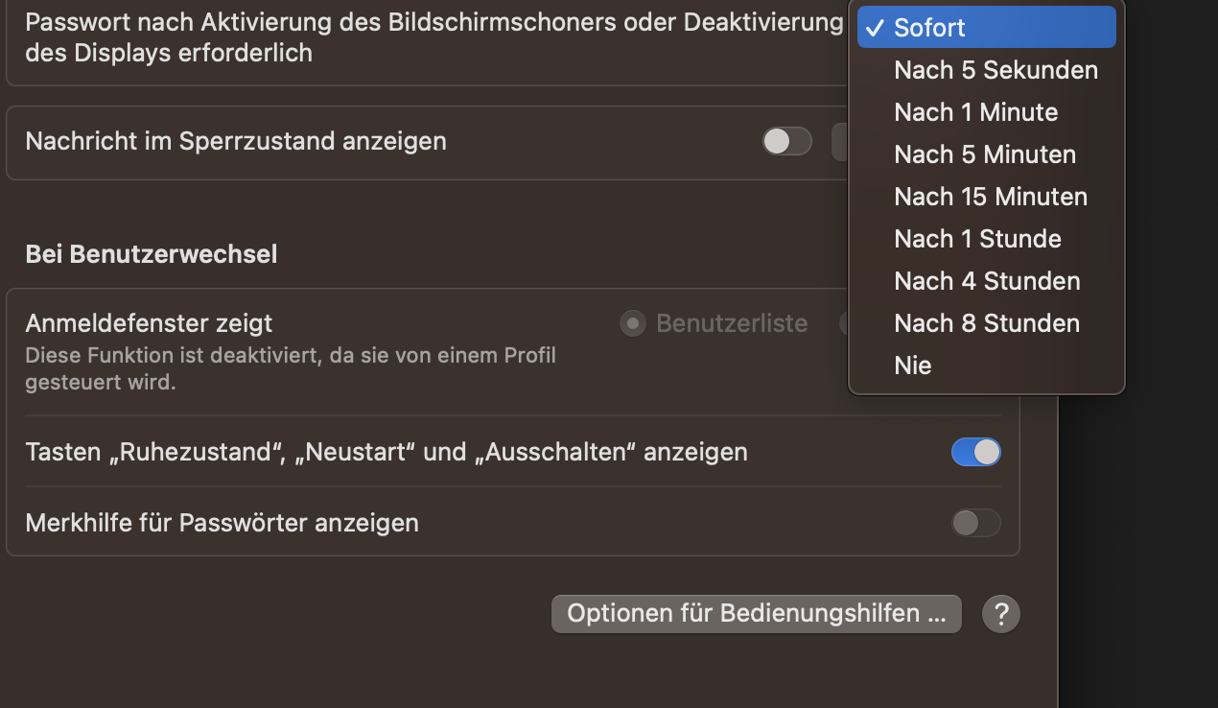Enable "Merkhilfe für Passwörter anzeigen" switch
Image resolution: width=1218 pixels, height=708 pixels.
(975, 523)
